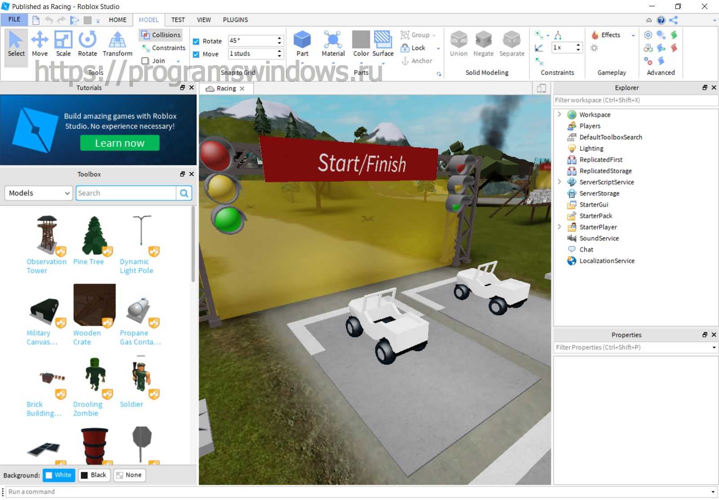719x500 pixels.
Task: Increase the move studs stepper
Action: click(280, 51)
